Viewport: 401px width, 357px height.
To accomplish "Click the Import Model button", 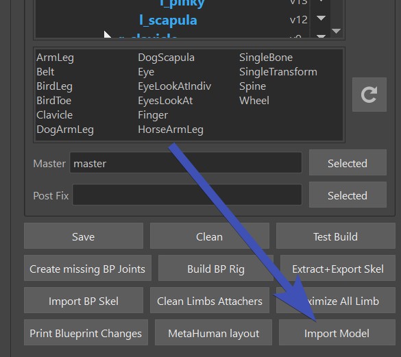I will 337,332.
